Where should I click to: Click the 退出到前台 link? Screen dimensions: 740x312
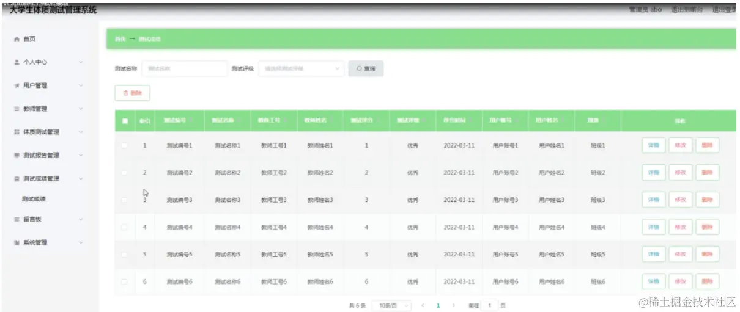(x=687, y=10)
